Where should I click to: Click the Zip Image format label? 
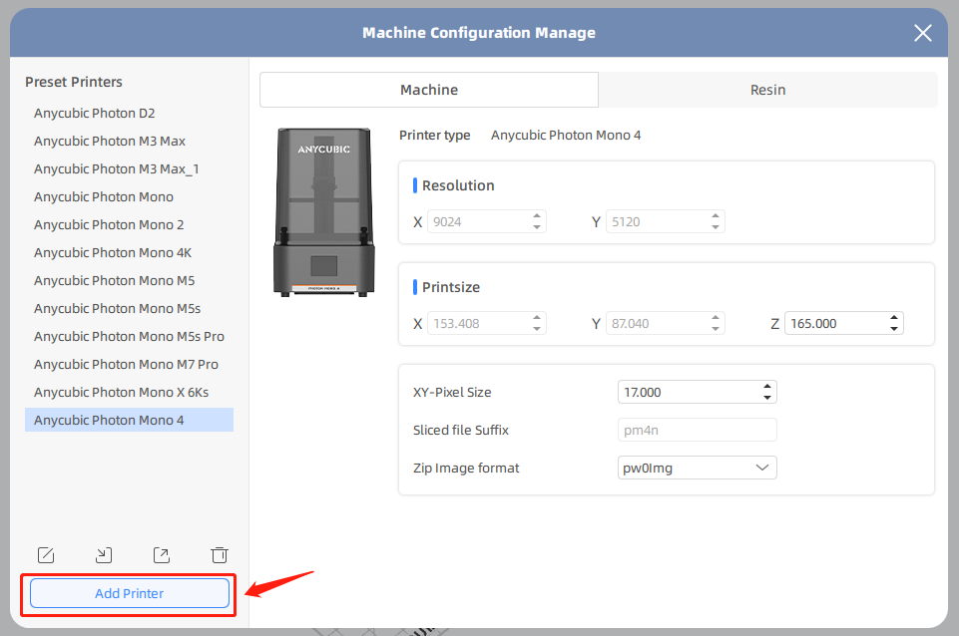click(466, 468)
